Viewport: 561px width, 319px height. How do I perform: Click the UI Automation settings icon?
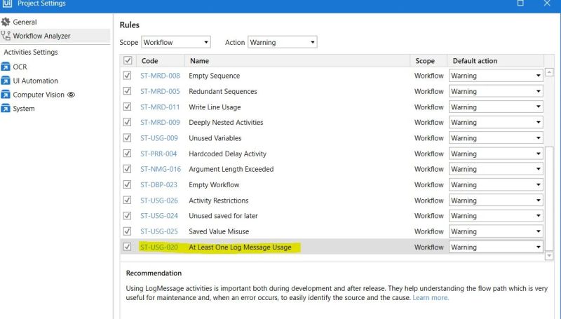pyautogui.click(x=6, y=81)
